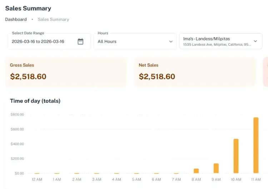Select the Gross Sales card
The image size is (268, 189).
(66, 72)
